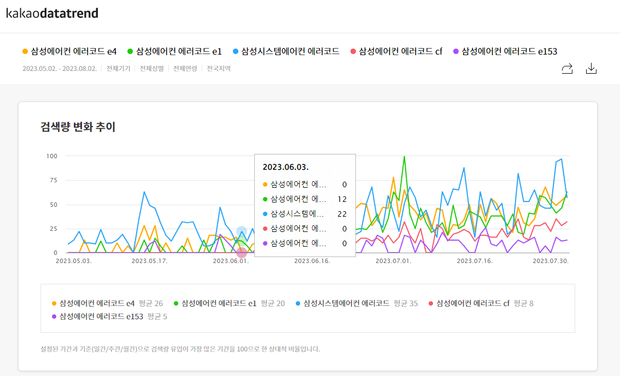Click tooltip value 22 for 삼성시스템에어컨
The width and height of the screenshot is (620, 376).
tap(342, 214)
